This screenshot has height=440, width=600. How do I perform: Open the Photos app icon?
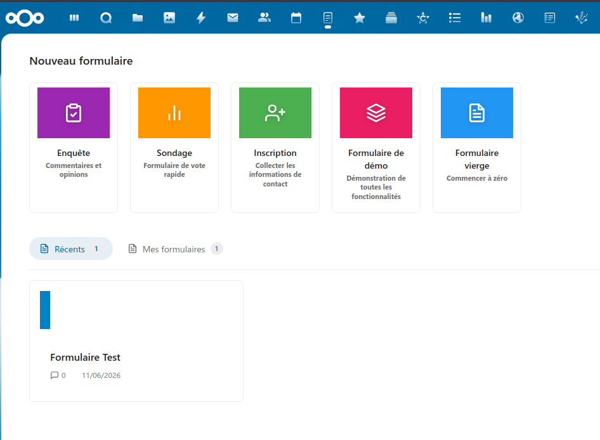point(169,18)
